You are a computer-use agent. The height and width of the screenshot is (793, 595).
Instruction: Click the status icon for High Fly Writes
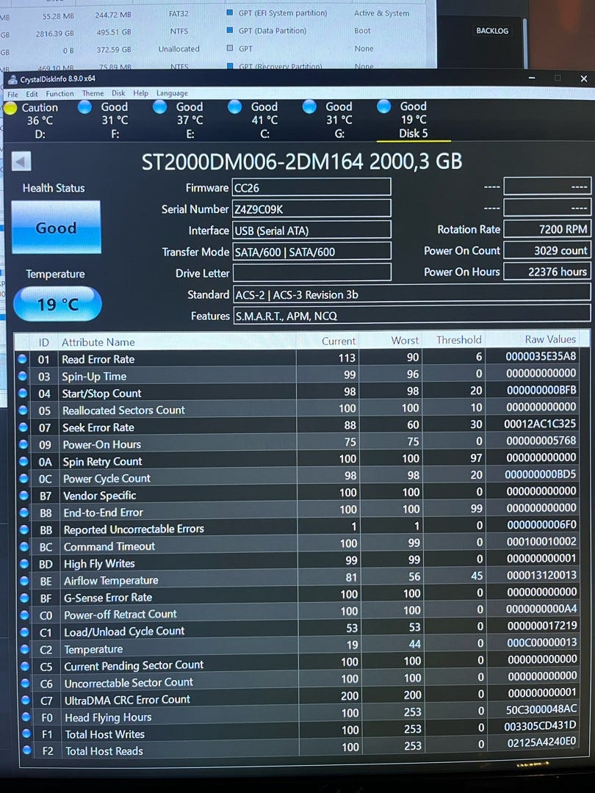click(x=24, y=564)
